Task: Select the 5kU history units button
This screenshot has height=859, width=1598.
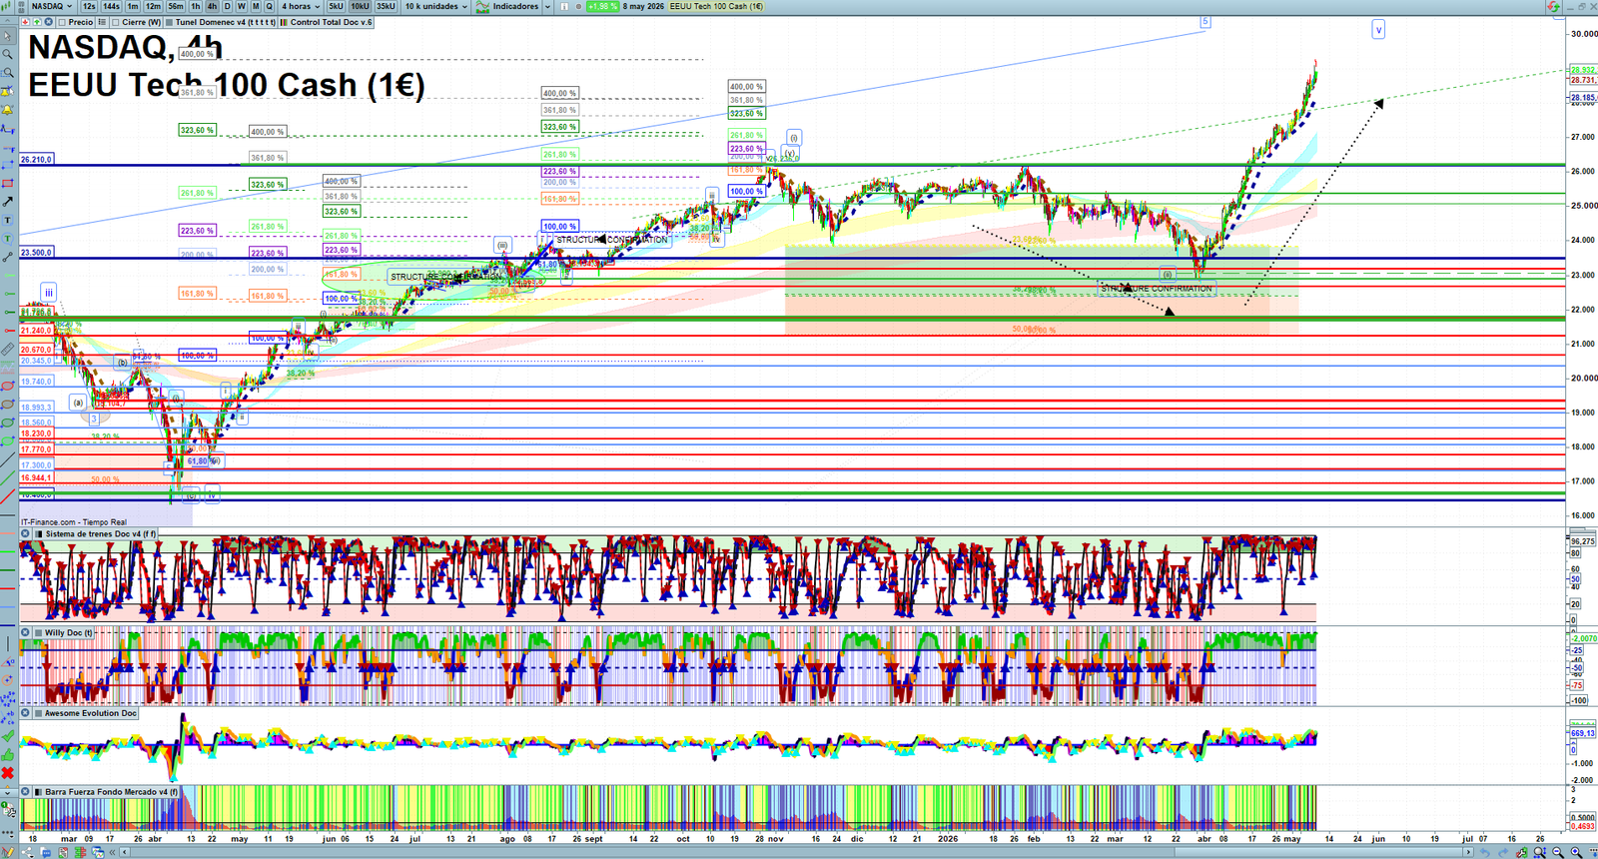Action: point(337,6)
